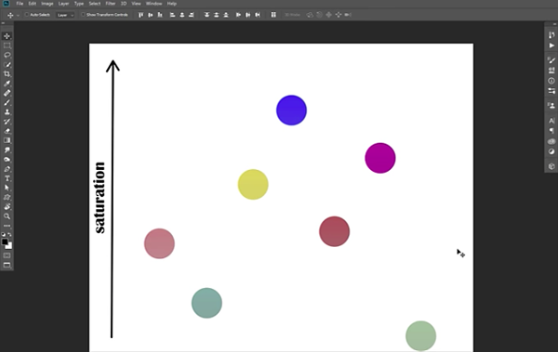This screenshot has height=352, width=558.
Task: Open the Move tool preset picker arrow
Action: click(18, 15)
